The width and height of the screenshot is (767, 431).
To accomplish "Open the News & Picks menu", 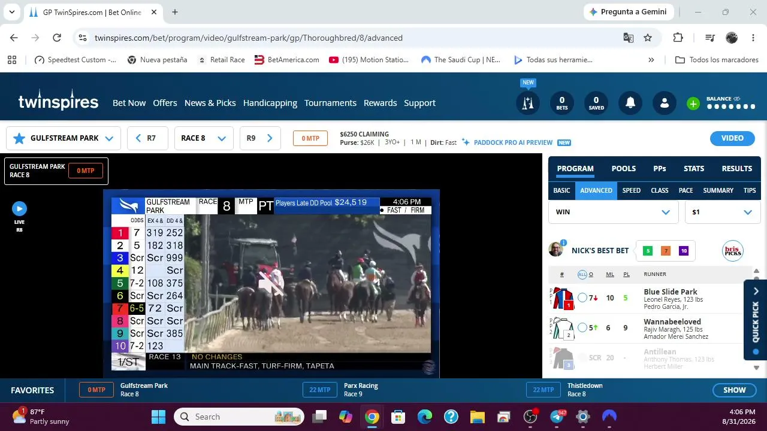I will [210, 103].
